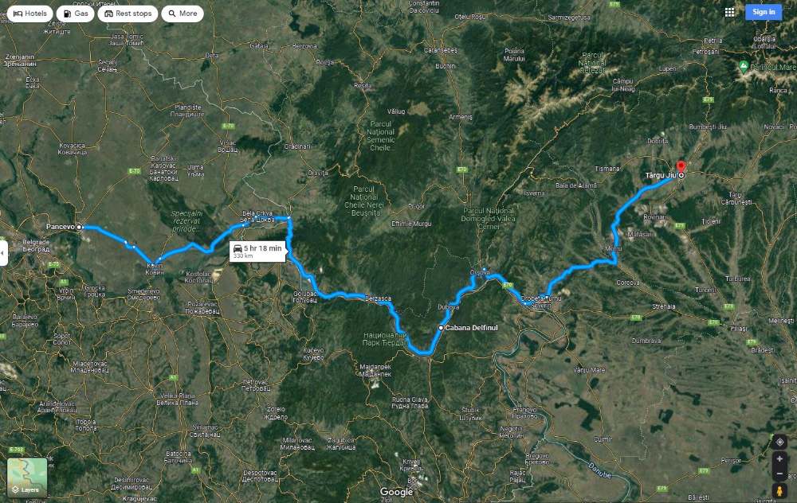
Task: Open the More search options
Action: 183,14
